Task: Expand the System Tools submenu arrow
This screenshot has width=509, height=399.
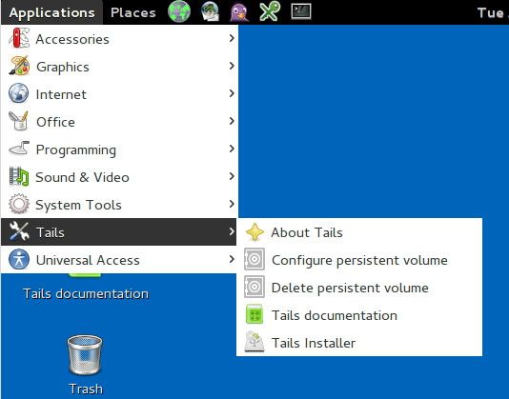Action: [x=232, y=204]
